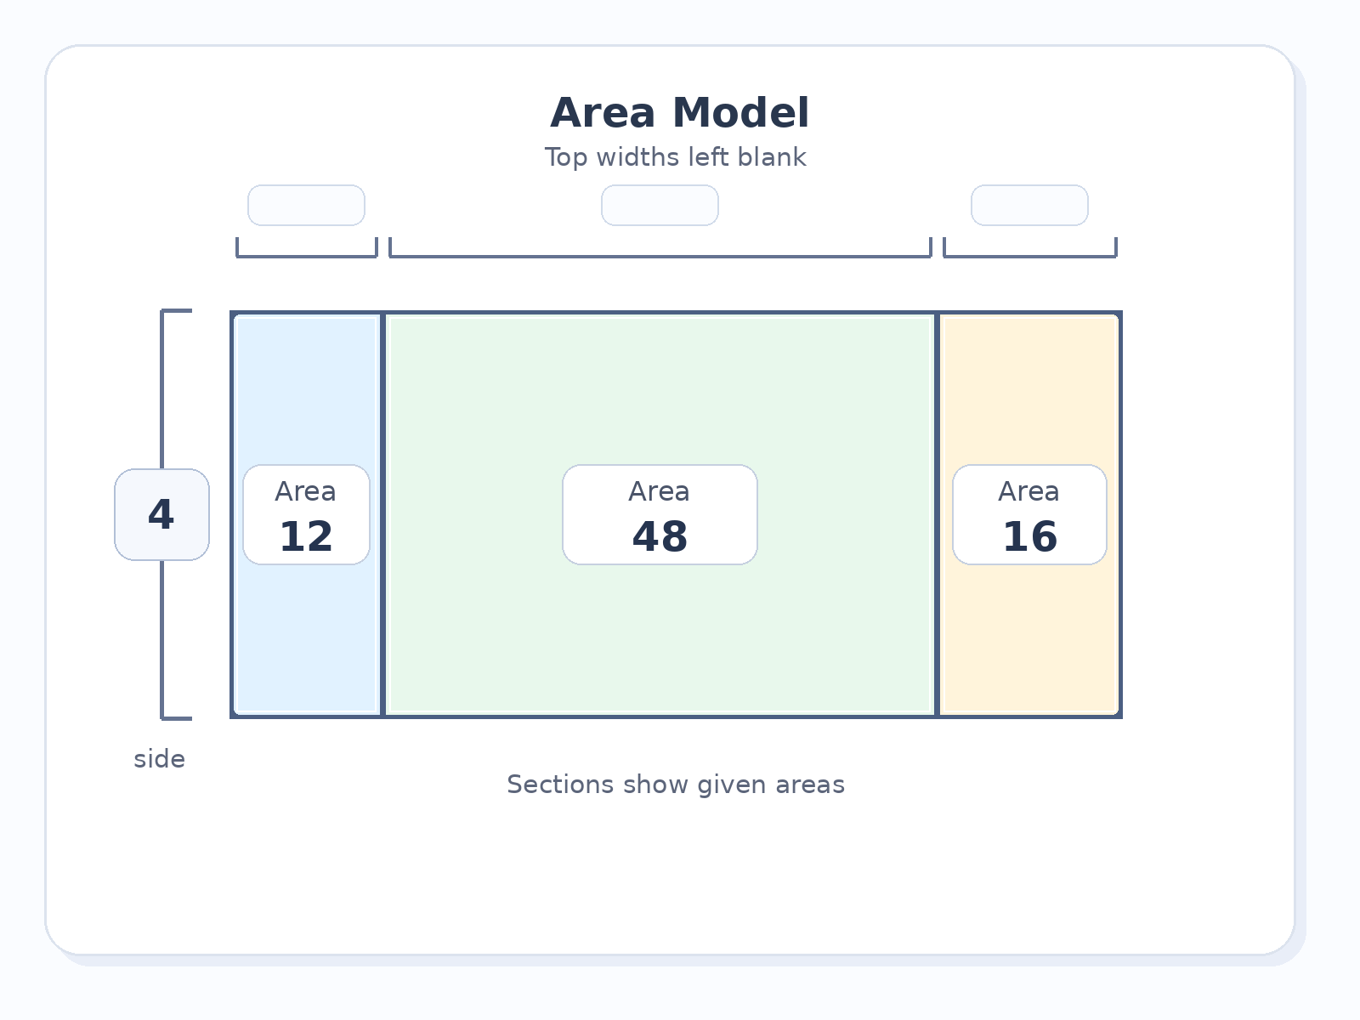Click the Area 12 label card
The width and height of the screenshot is (1360, 1020).
(x=306, y=514)
